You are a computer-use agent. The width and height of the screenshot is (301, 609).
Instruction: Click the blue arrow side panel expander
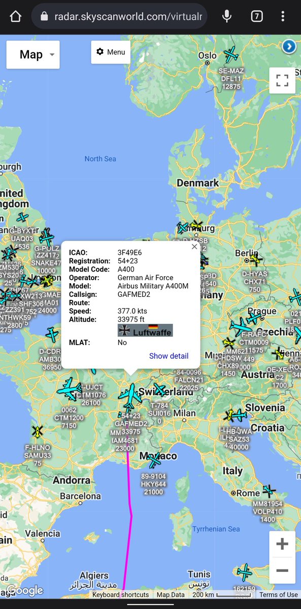tap(289, 47)
